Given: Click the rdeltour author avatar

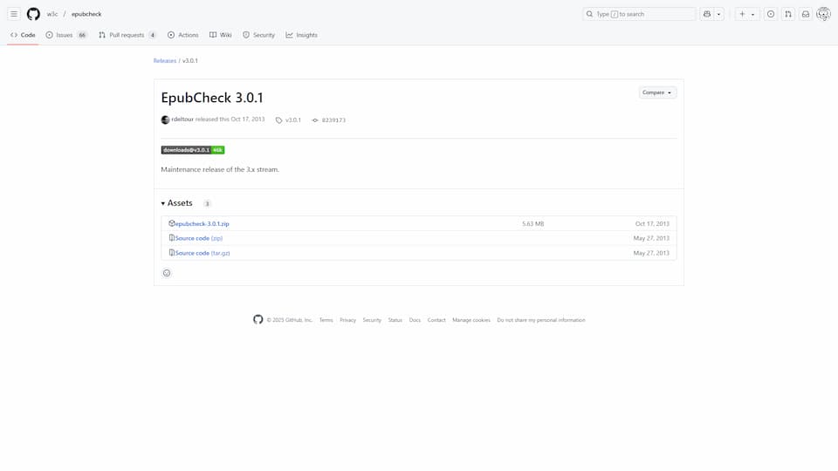Looking at the screenshot, I should point(165,119).
